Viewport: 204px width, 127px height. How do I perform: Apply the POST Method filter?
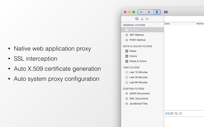pos(137,40)
